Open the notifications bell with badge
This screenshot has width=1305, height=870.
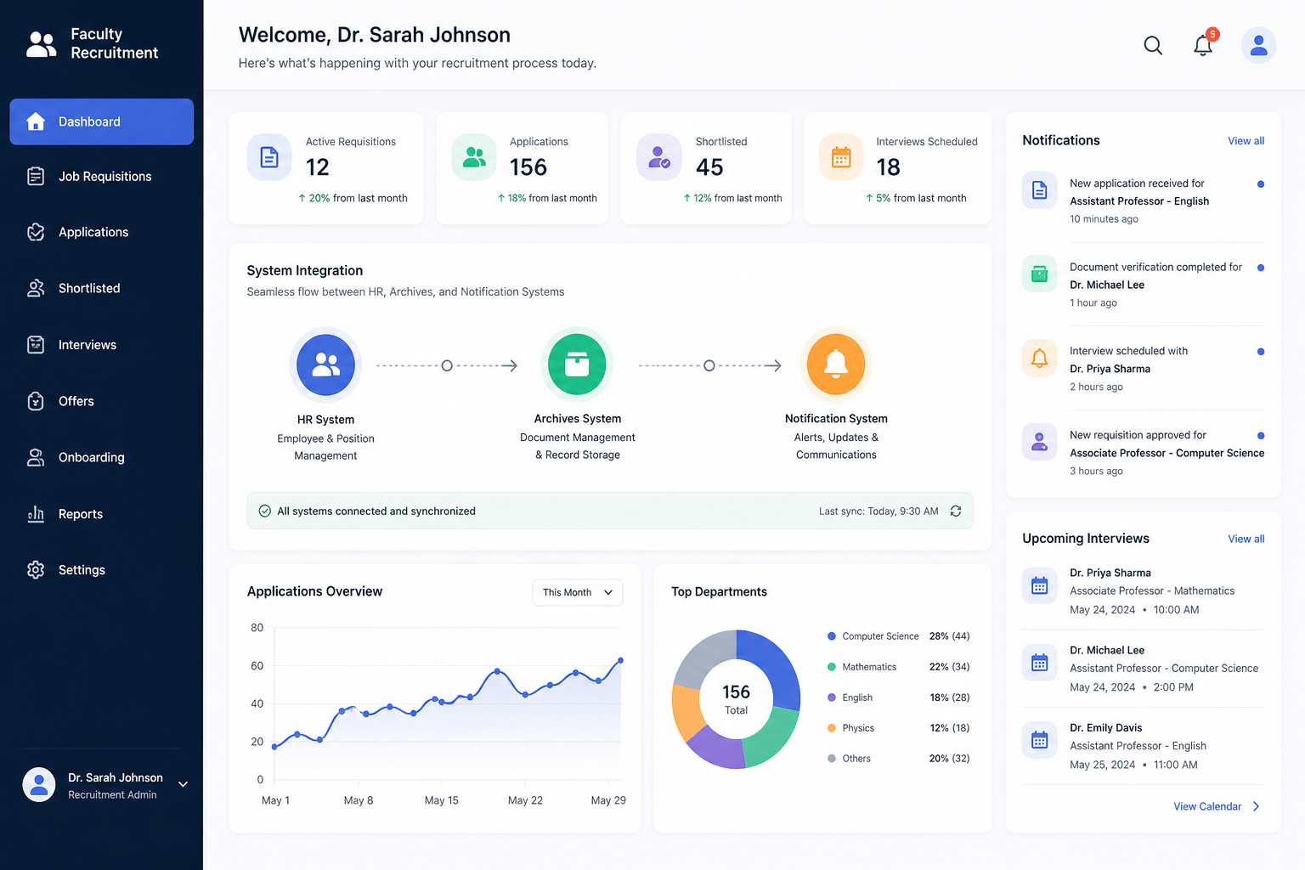coord(1204,43)
